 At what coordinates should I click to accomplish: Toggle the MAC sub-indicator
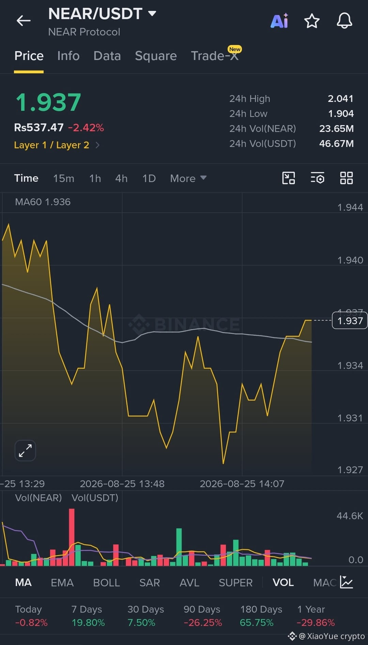(325, 583)
